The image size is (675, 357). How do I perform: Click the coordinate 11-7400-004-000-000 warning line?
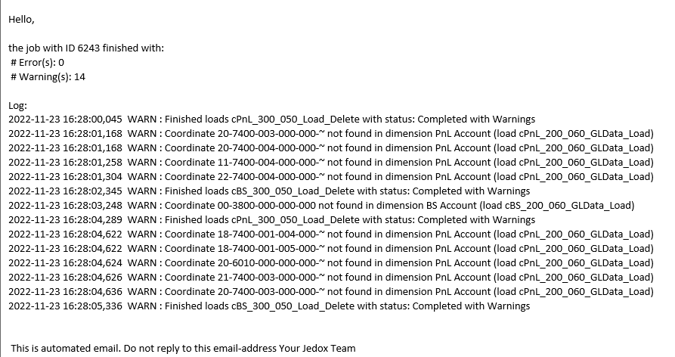pyautogui.click(x=330, y=163)
